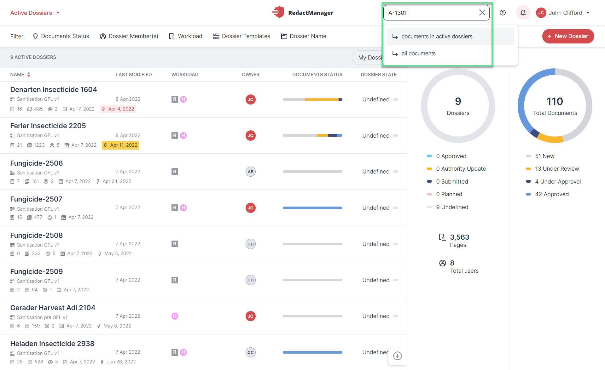The height and width of the screenshot is (370, 605).
Task: Click the users icon beside 8 Total users
Action: pyautogui.click(x=443, y=263)
